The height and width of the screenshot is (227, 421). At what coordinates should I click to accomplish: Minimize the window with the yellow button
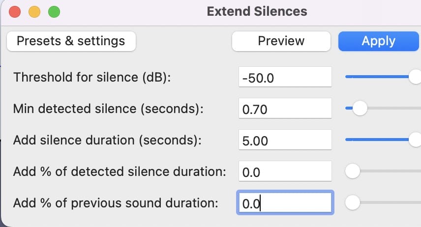click(x=34, y=12)
